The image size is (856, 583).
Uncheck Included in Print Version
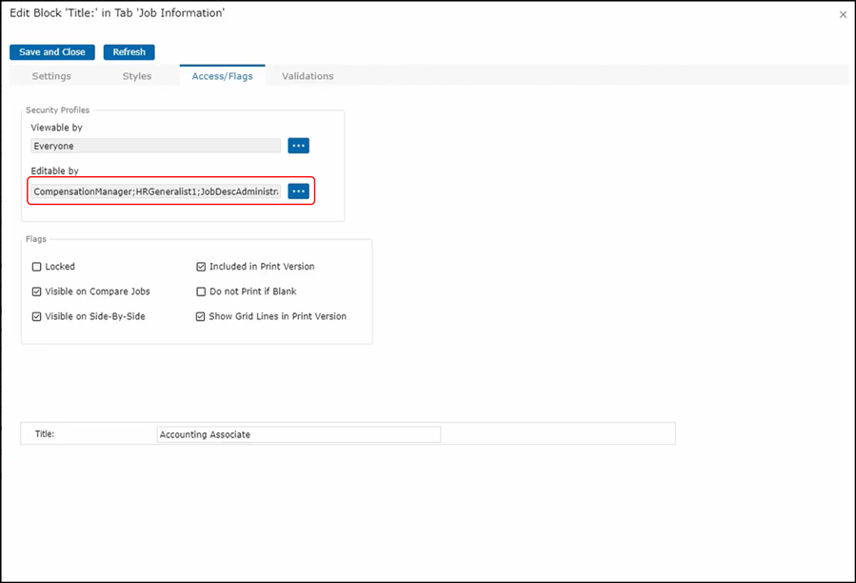tap(201, 267)
